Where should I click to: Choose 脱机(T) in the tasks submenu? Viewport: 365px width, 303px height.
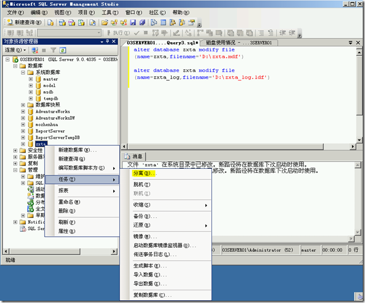point(166,184)
